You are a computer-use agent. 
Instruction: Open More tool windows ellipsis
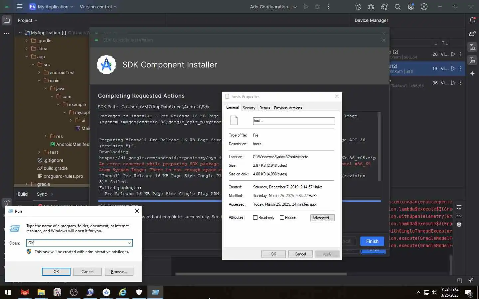pyautogui.click(x=7, y=34)
